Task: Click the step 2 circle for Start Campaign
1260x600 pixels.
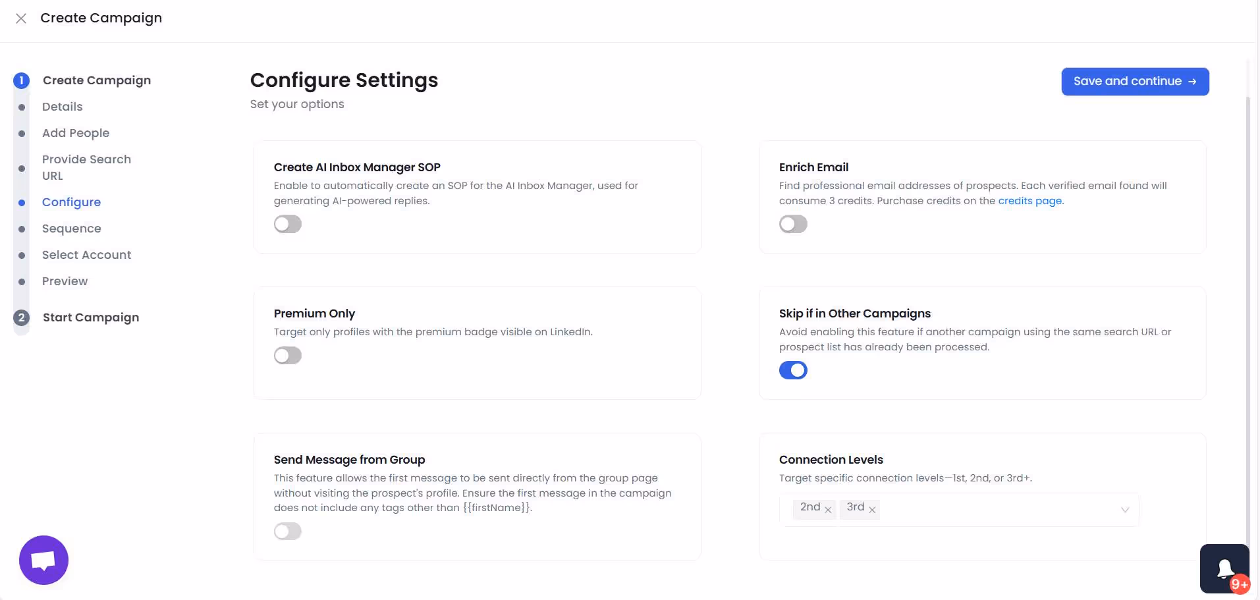Action: [20, 317]
